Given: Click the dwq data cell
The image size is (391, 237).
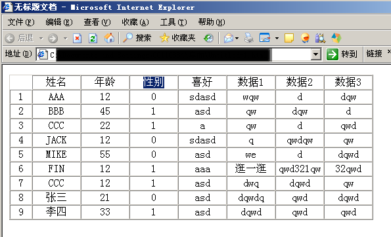Looking at the screenshot, I should pyautogui.click(x=251, y=183).
